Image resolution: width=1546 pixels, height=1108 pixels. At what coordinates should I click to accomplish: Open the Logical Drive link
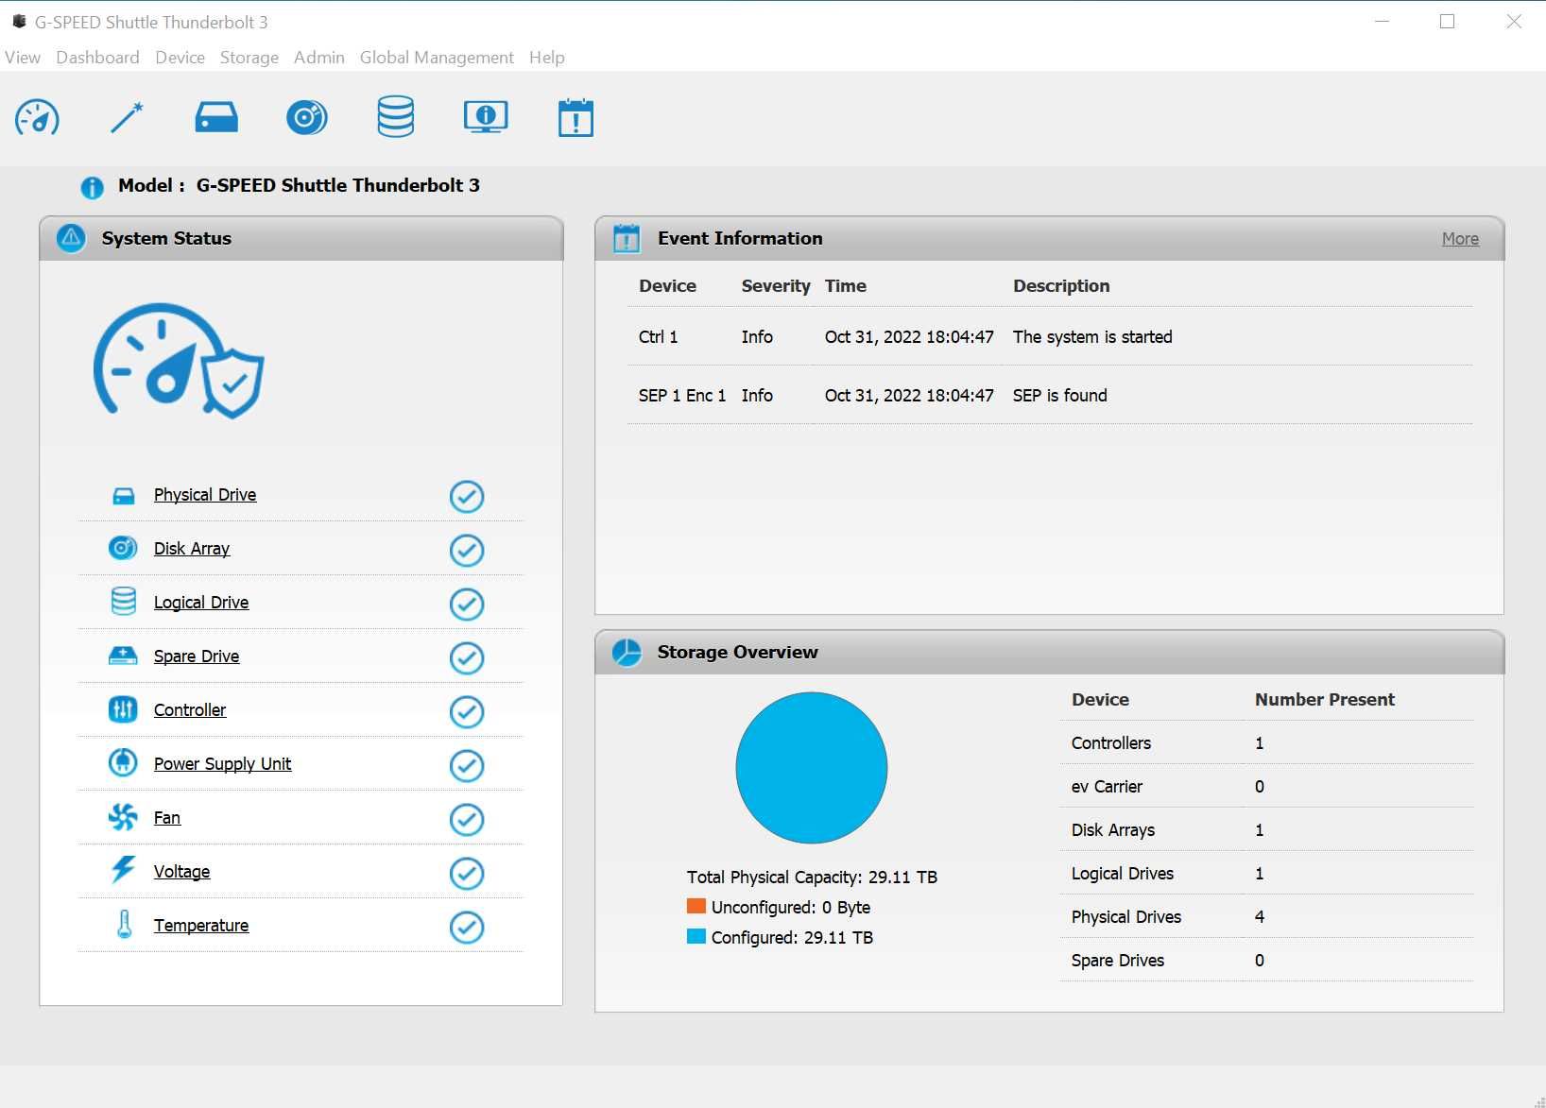[201, 603]
